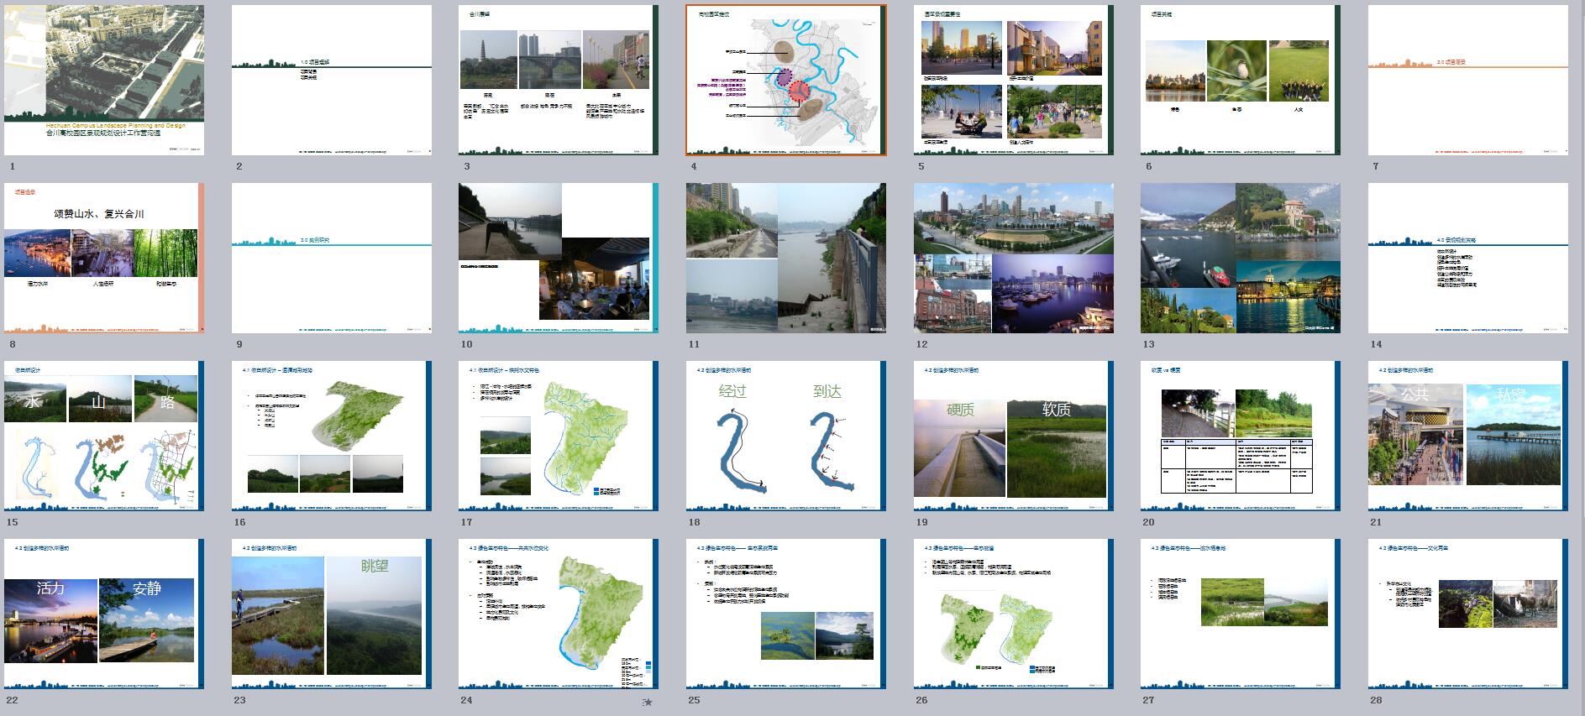Select slide 12 harbor city collage

[x=1014, y=258]
